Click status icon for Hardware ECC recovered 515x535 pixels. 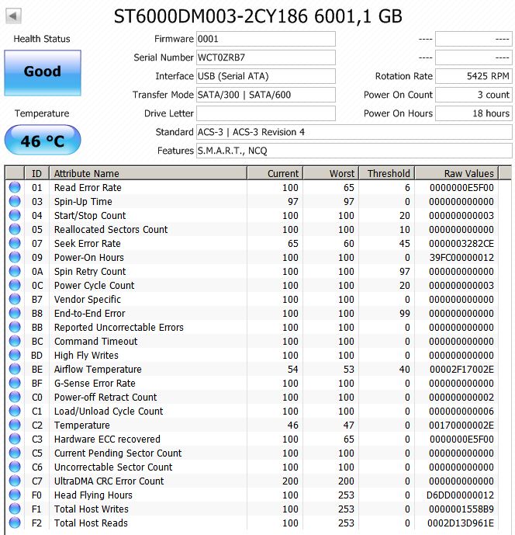click(x=15, y=439)
